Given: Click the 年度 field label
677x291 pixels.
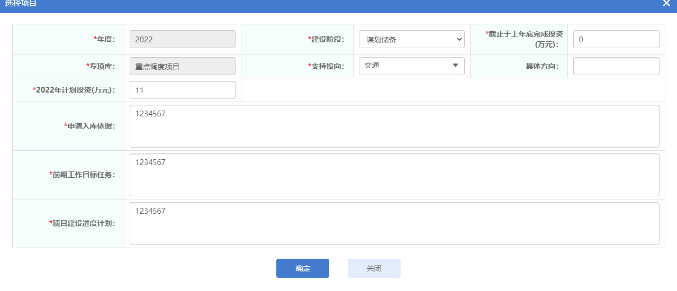Looking at the screenshot, I should 104,39.
